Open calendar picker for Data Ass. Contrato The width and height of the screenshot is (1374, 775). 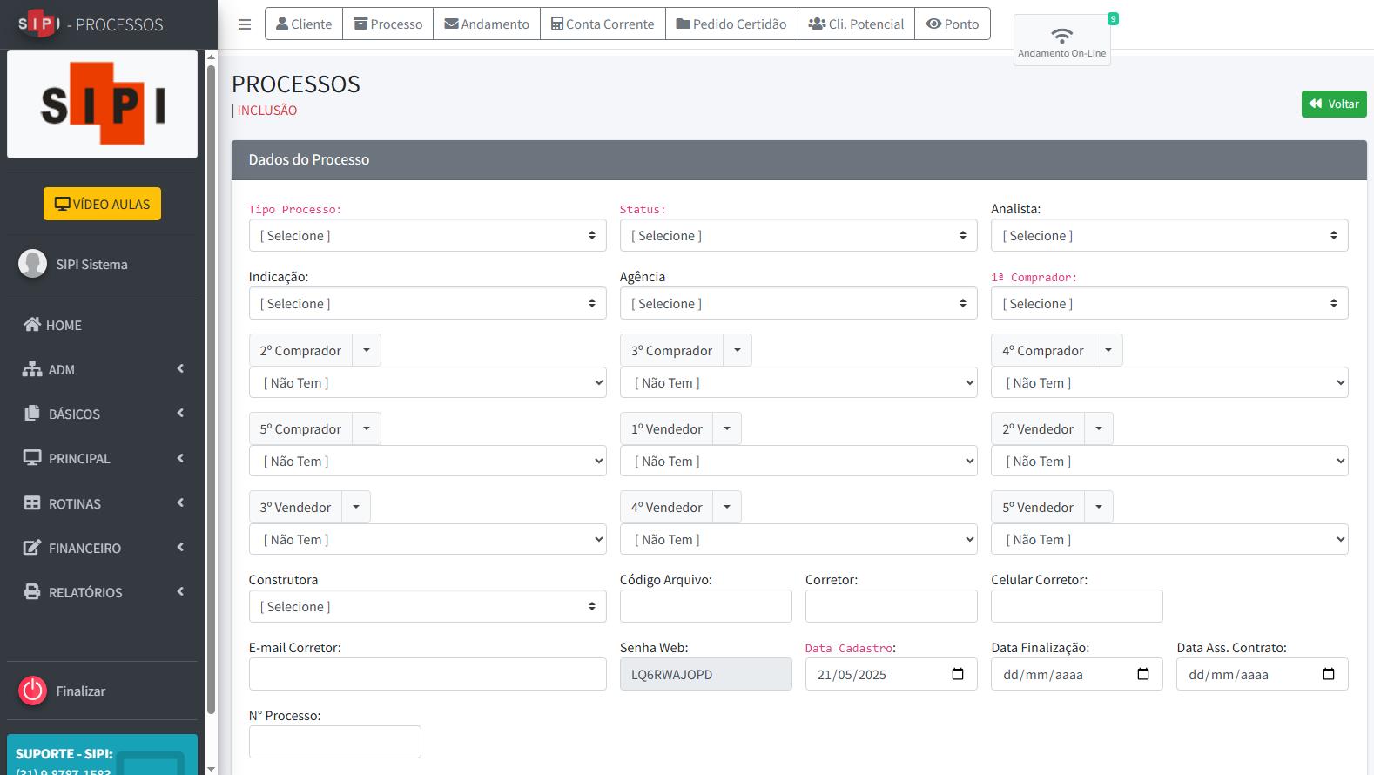pyautogui.click(x=1329, y=674)
